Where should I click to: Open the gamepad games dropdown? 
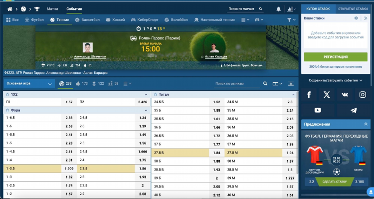click(259, 20)
